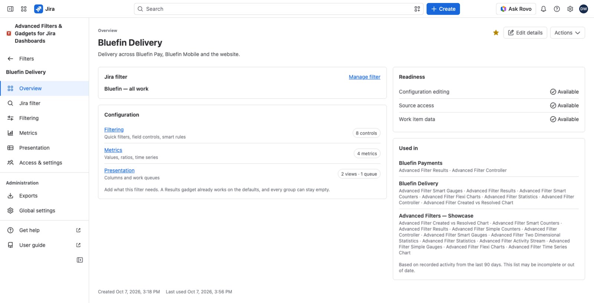Screen dimensions: 594x303
Task: Click the Edit details button
Action: pos(525,33)
